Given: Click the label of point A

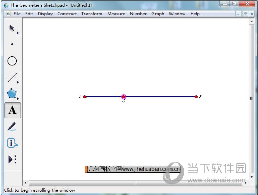Looking at the screenshot, I should [80, 97].
